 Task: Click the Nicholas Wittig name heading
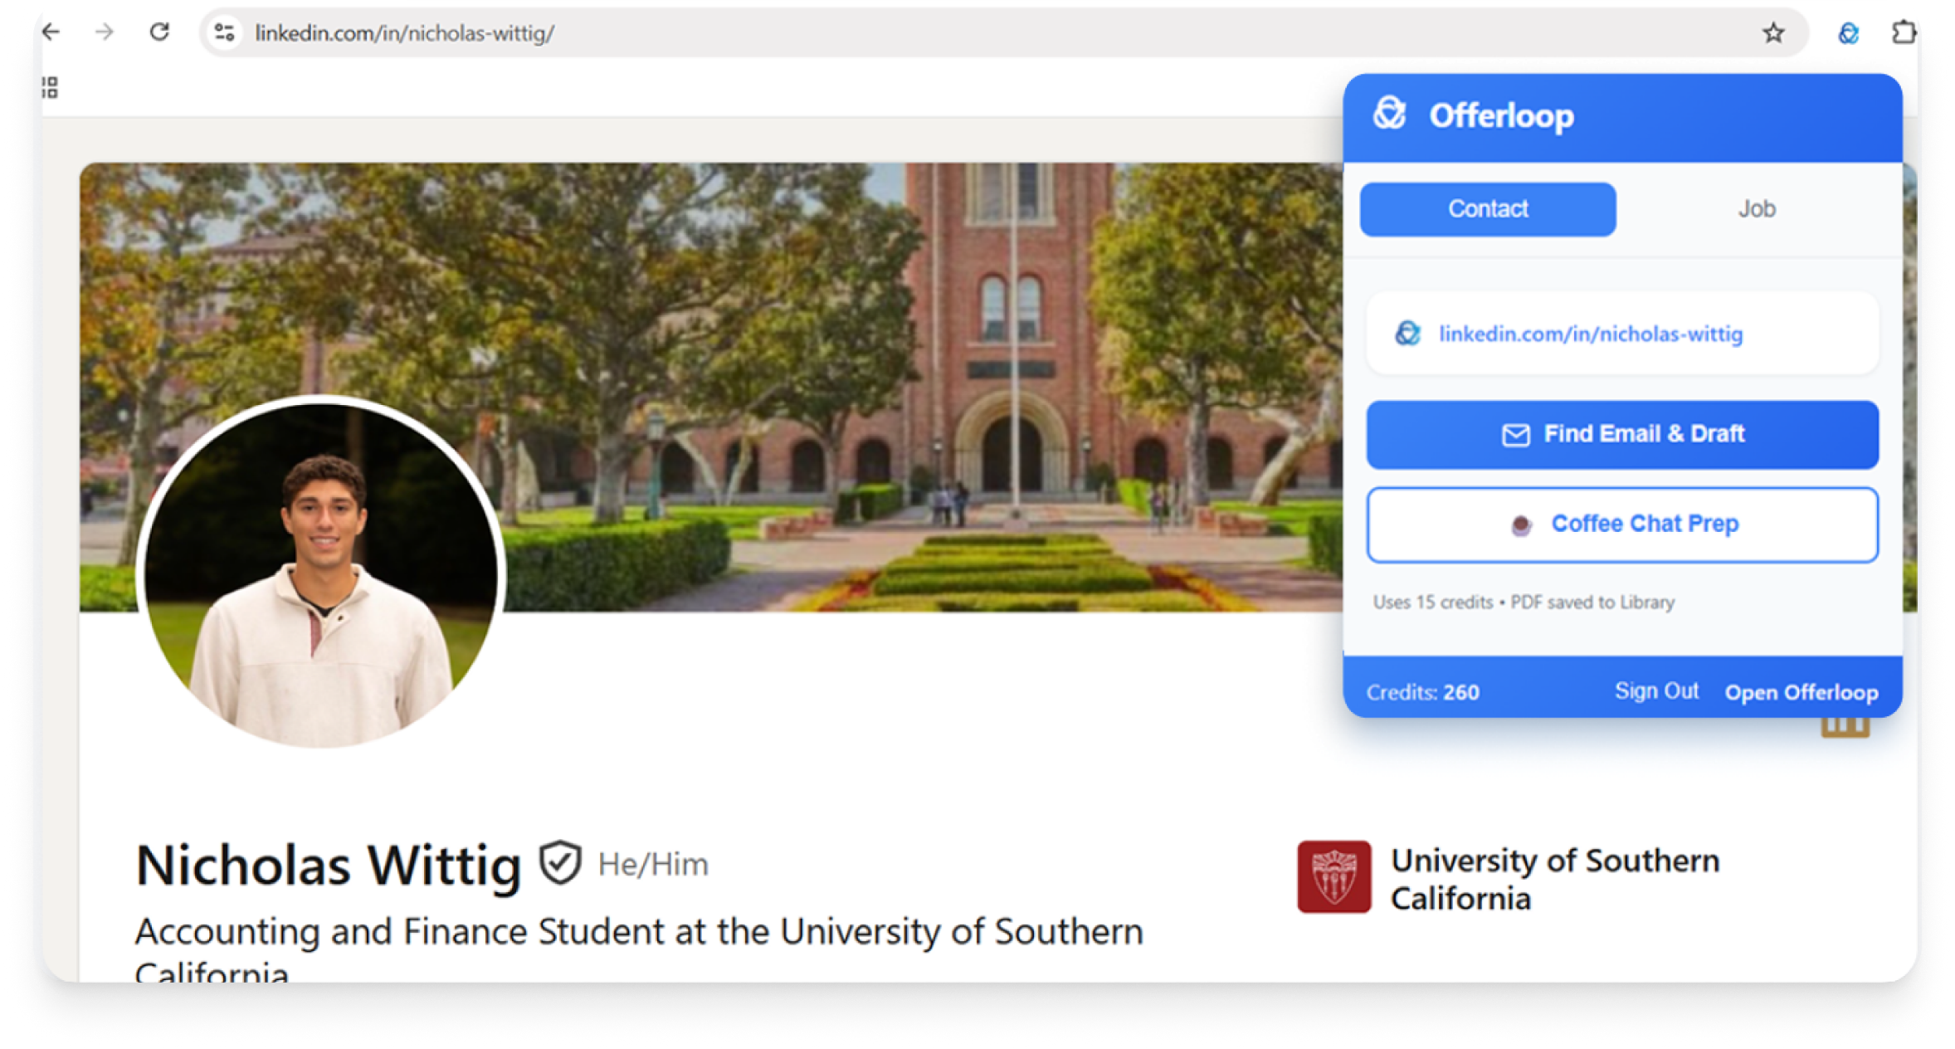(x=328, y=866)
